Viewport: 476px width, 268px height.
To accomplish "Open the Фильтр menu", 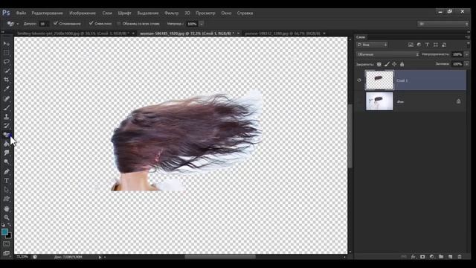I will (172, 13).
